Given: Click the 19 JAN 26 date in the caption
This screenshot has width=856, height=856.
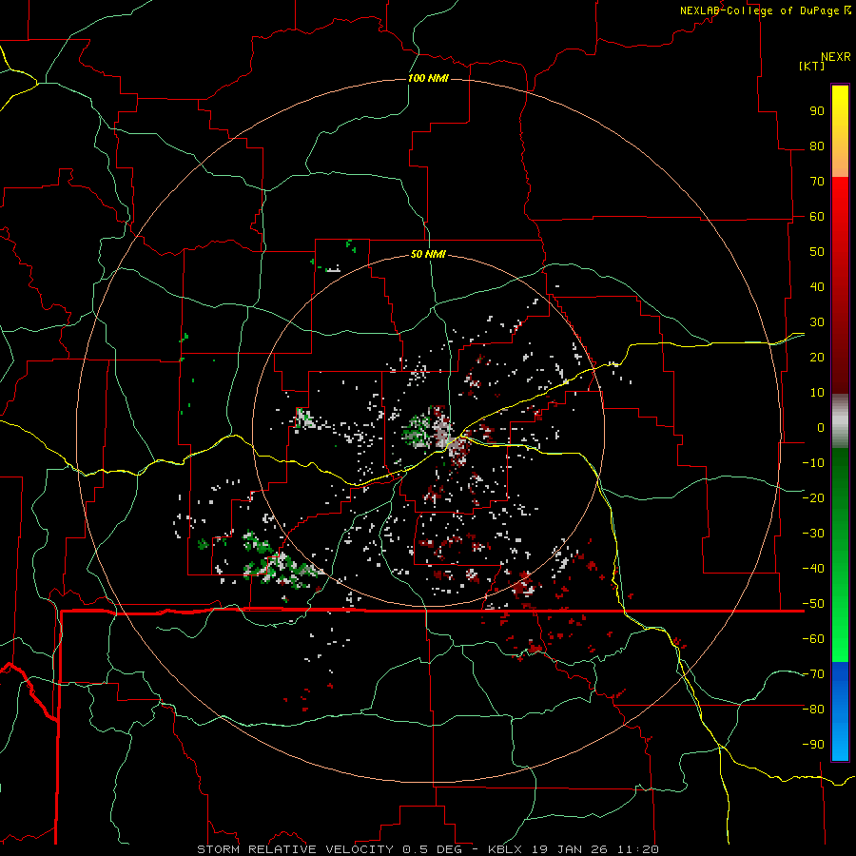Looking at the screenshot, I should pyautogui.click(x=569, y=849).
